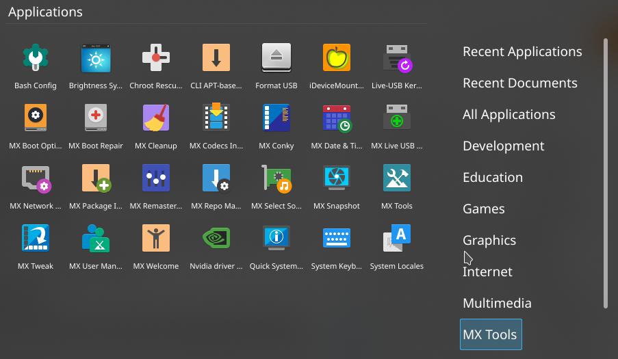Select Multimedia category
This screenshot has width=618, height=359.
click(x=497, y=304)
